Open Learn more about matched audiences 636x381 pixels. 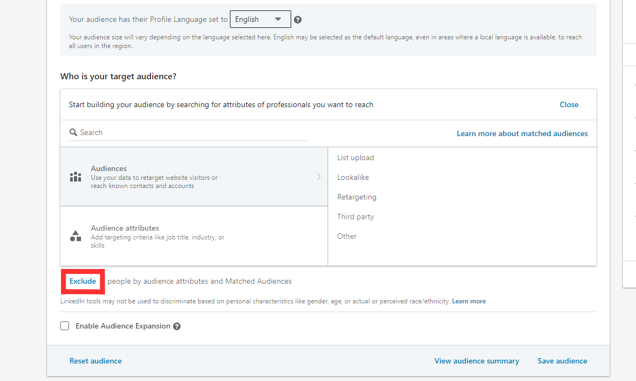point(522,133)
